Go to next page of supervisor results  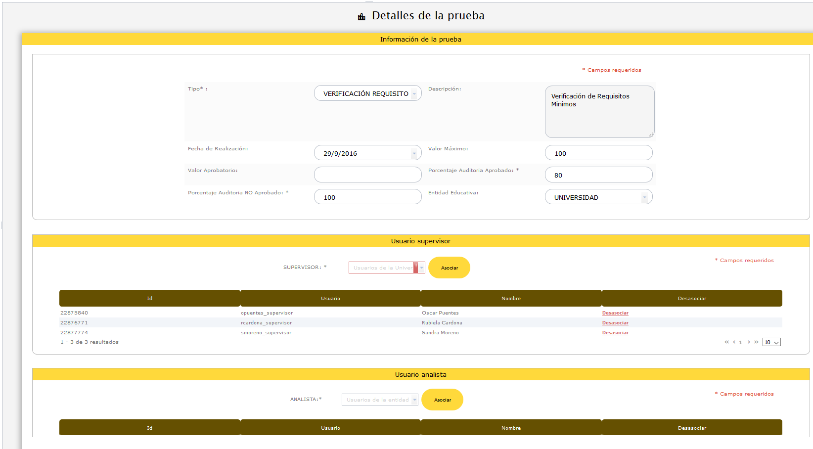coord(749,342)
